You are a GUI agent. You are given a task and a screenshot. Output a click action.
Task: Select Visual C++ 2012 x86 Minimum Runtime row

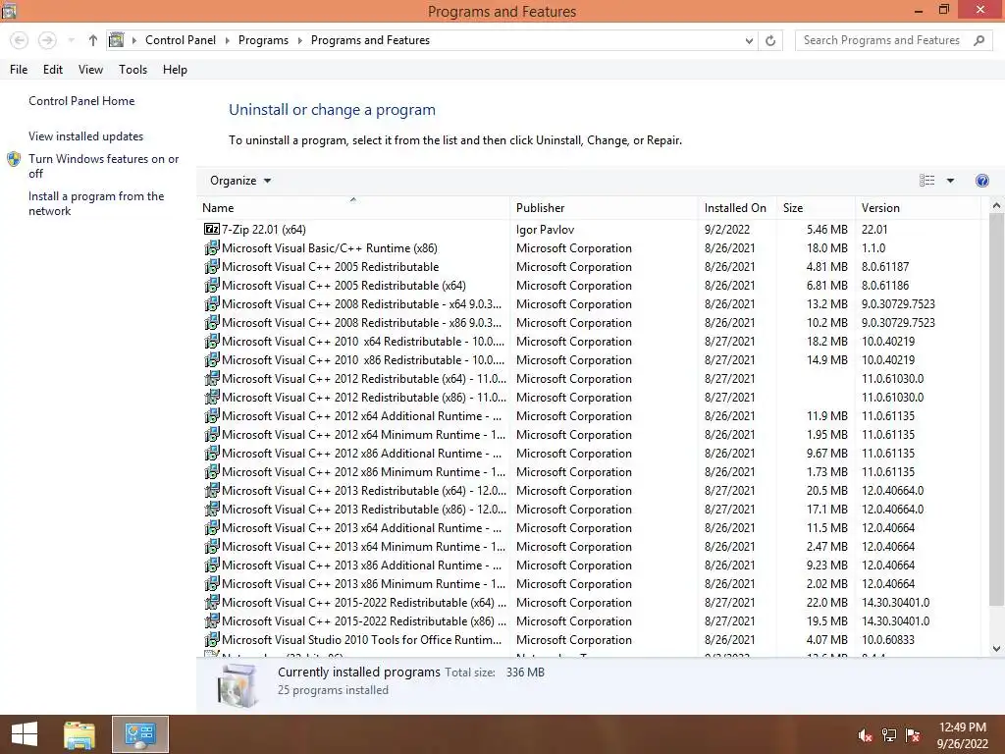point(590,472)
